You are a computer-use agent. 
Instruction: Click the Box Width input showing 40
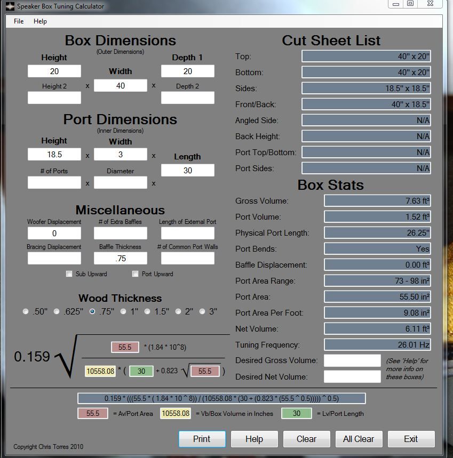tap(121, 86)
